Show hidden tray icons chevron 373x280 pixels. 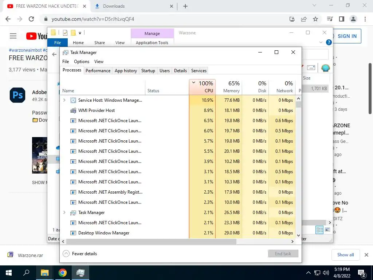[308, 273]
